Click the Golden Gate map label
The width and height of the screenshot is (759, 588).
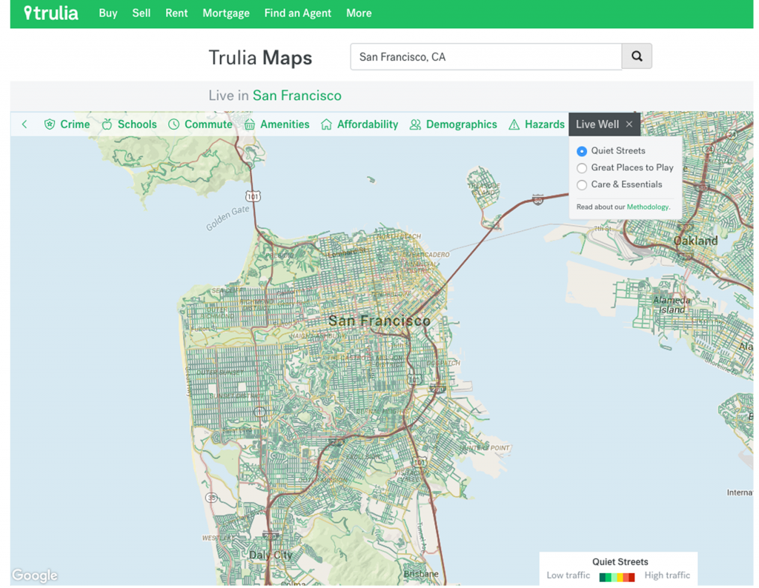[228, 218]
